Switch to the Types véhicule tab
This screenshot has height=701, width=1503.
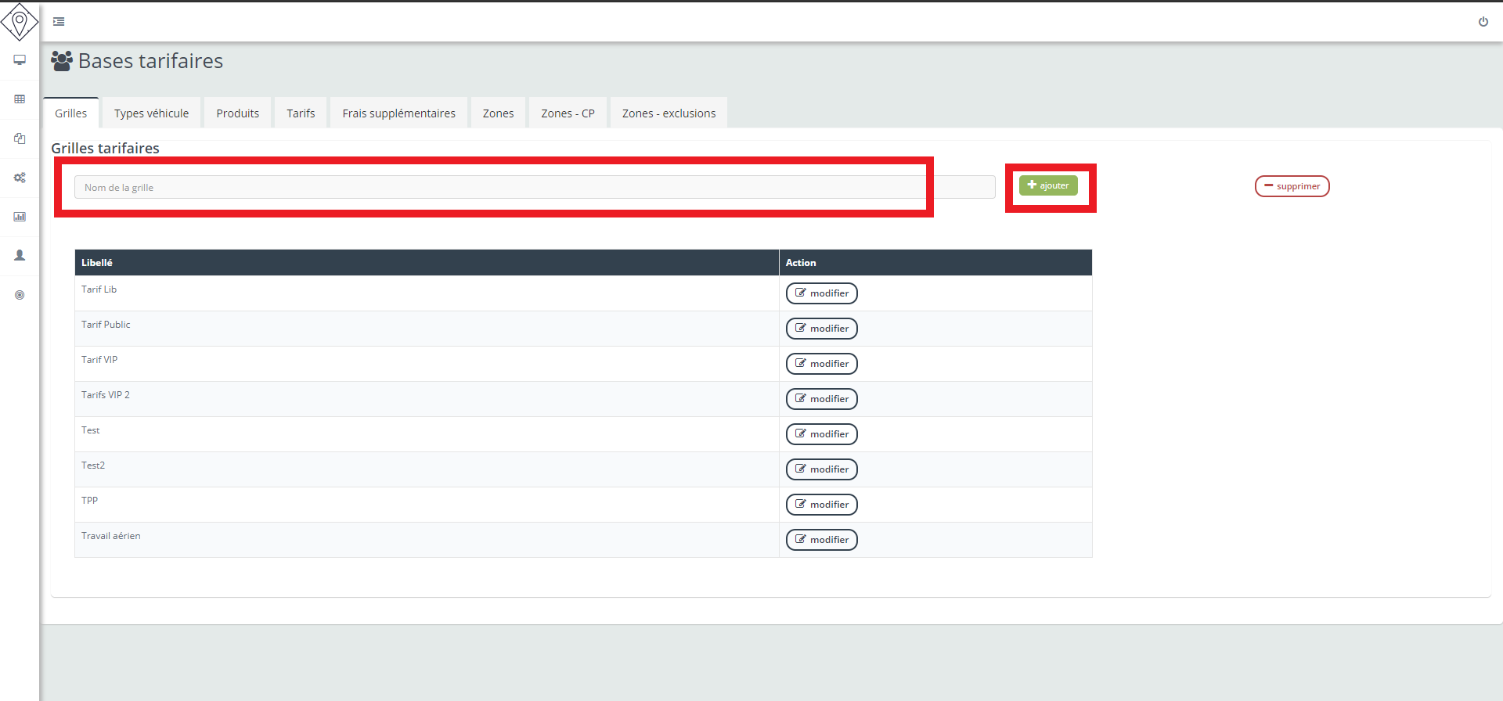click(x=151, y=113)
